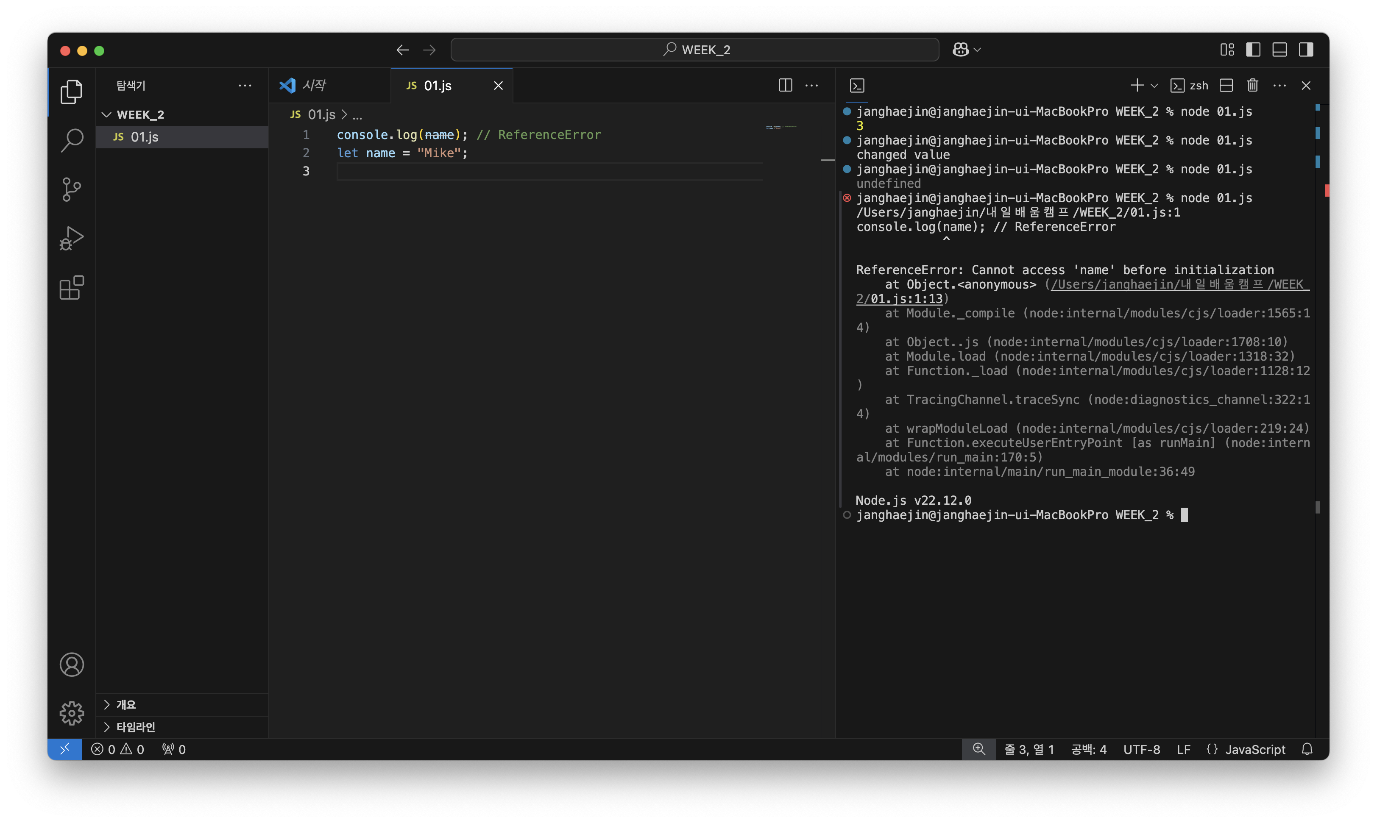Image resolution: width=1377 pixels, height=823 pixels.
Task: Select the terminal panel tab icon
Action: coord(857,86)
